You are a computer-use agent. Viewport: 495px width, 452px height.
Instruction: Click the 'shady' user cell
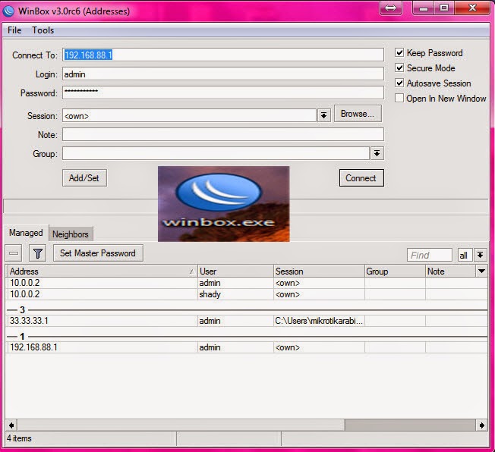point(235,294)
